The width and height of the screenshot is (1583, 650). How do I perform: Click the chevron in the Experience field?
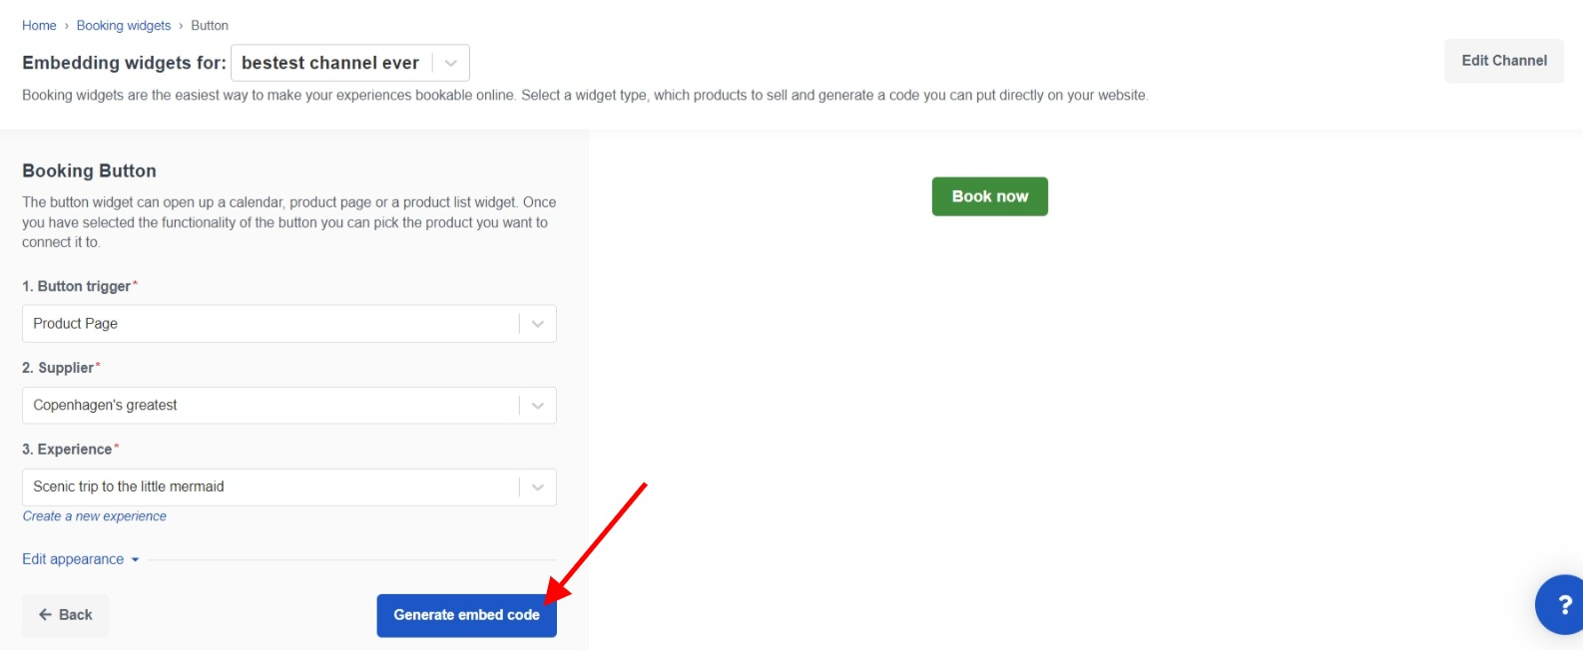[x=538, y=487]
